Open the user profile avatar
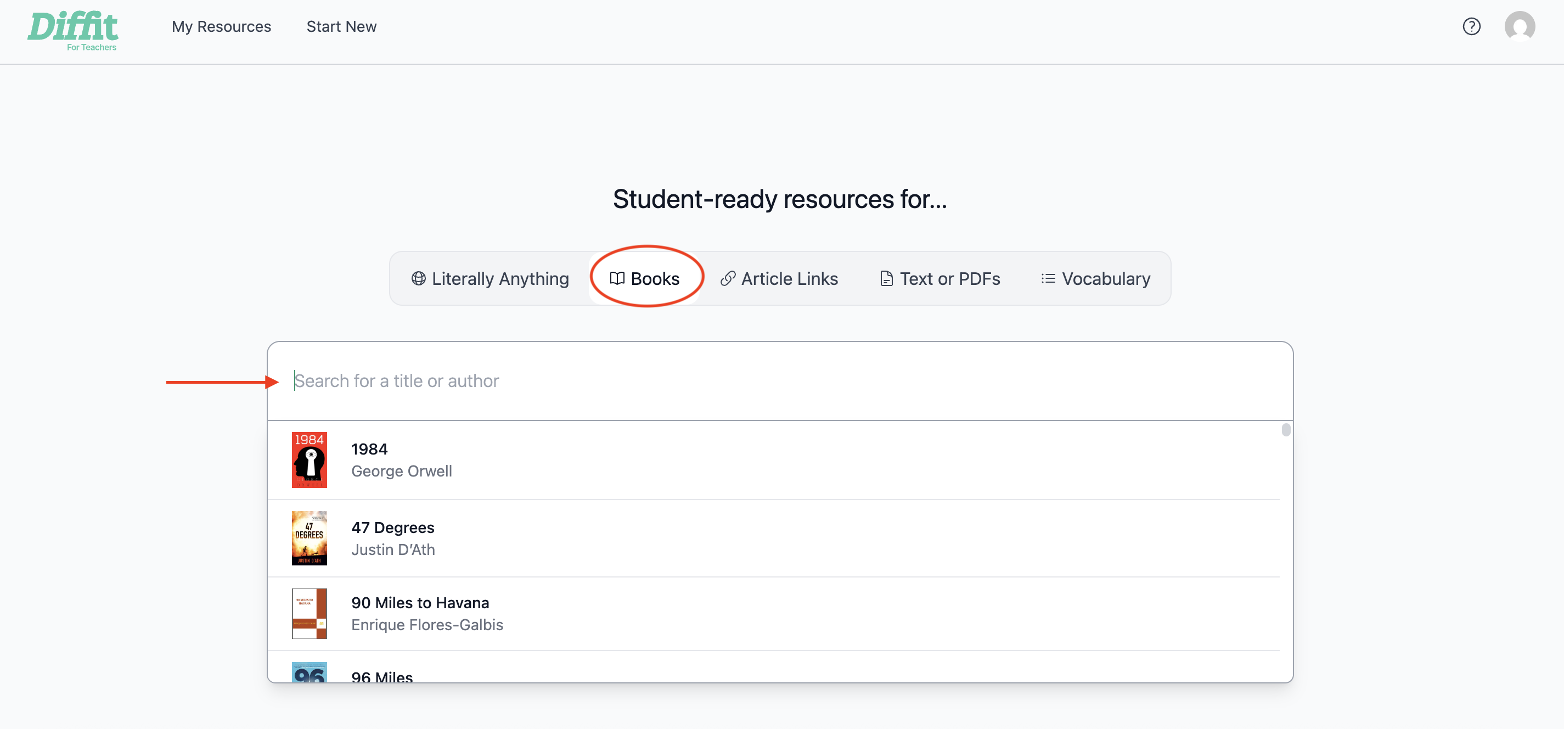The width and height of the screenshot is (1564, 729). [1520, 27]
